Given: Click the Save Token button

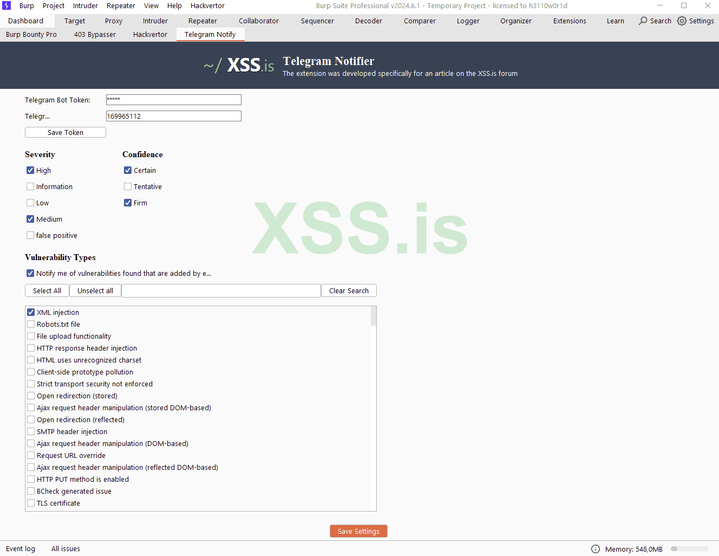Looking at the screenshot, I should point(66,132).
